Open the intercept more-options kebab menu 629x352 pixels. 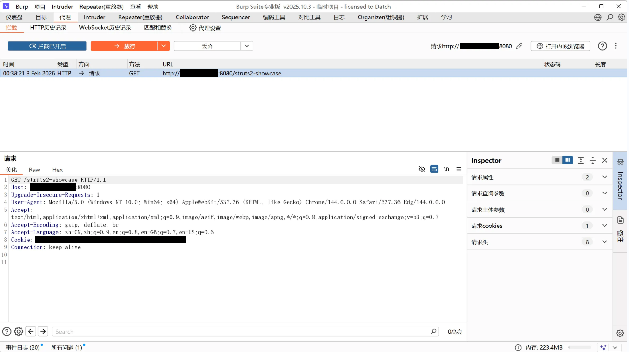point(616,46)
